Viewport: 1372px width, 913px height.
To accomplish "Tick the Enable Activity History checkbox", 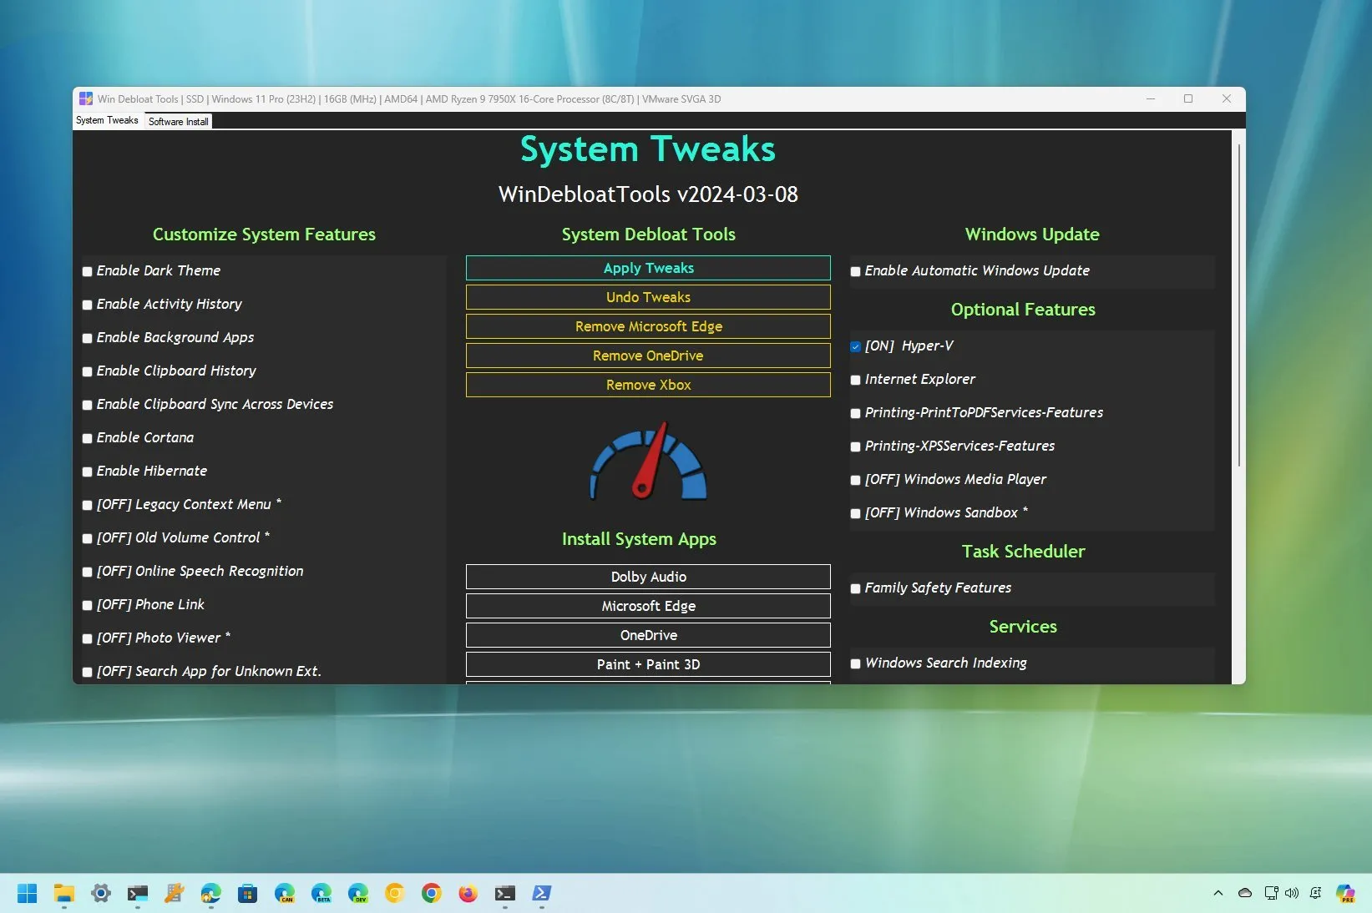I will 87,305.
